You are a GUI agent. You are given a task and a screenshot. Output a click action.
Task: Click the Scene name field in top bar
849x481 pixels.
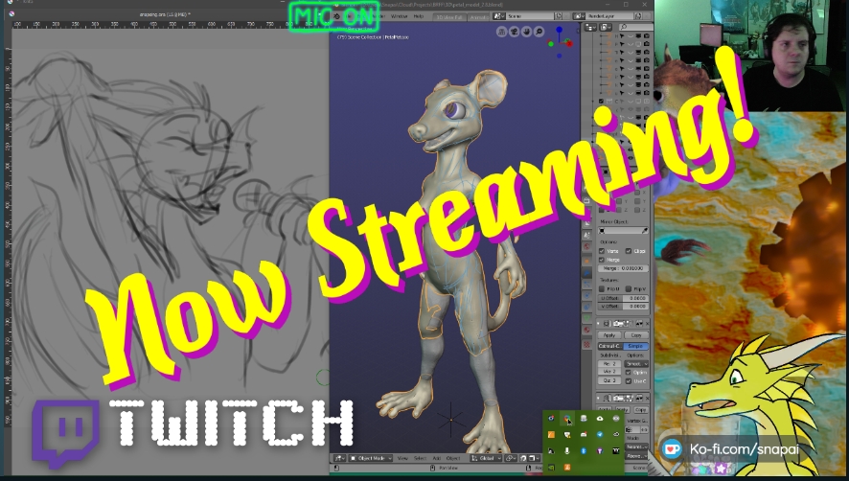coord(530,16)
